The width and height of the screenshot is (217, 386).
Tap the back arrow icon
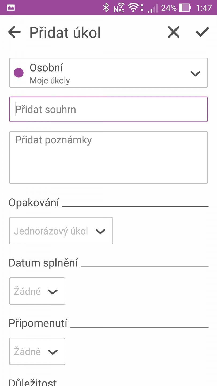14,32
